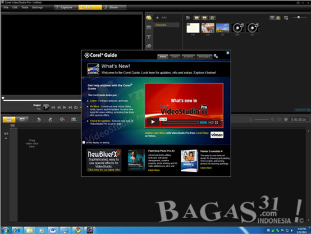Open Learn tab in Corel Guide
Image resolution: width=311 pixels, height=234 pixels.
point(175,56)
